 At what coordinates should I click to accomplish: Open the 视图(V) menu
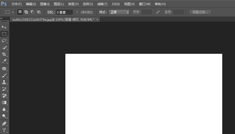[x=129, y=4]
